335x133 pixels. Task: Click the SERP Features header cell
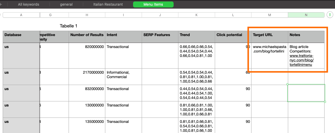tap(160, 35)
